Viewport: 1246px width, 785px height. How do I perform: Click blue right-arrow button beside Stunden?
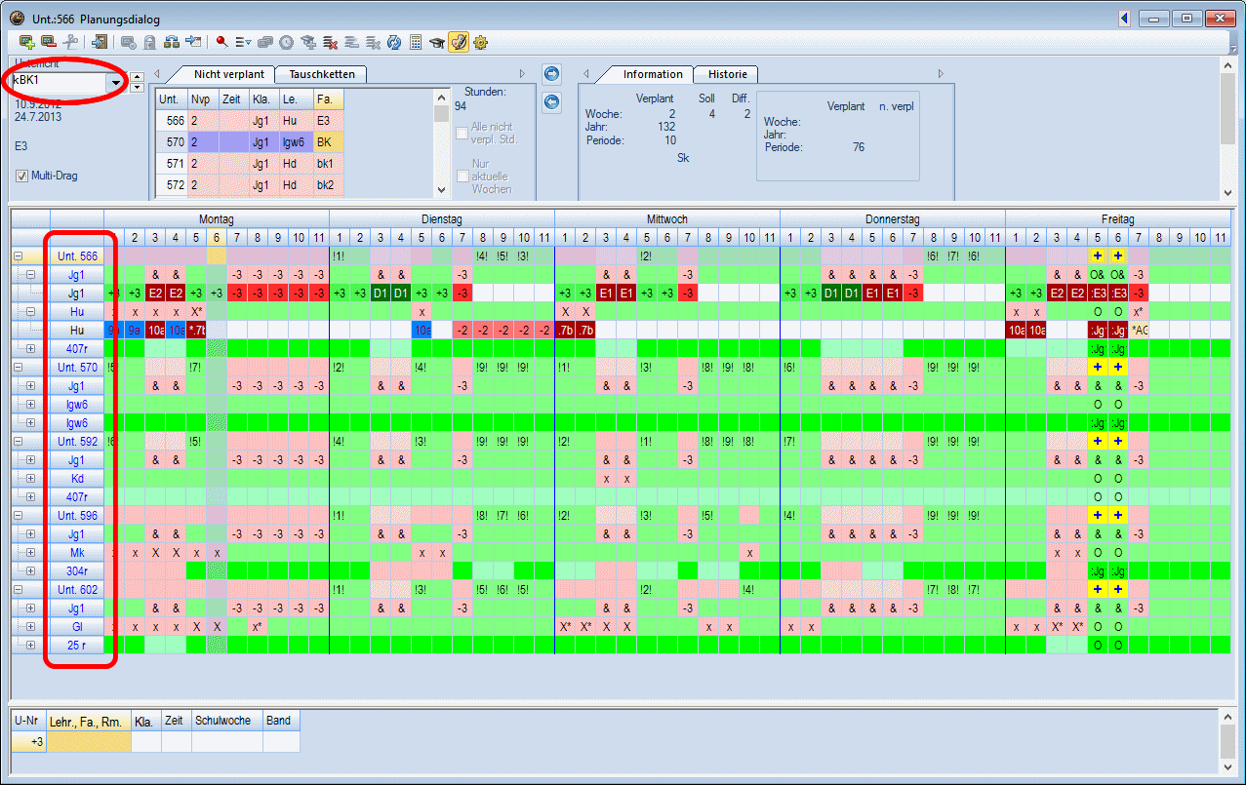click(551, 74)
